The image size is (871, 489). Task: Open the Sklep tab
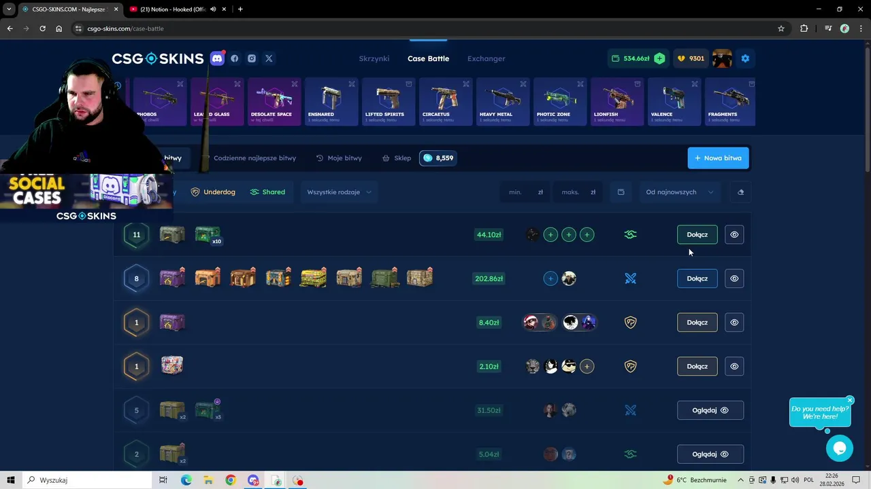point(397,158)
